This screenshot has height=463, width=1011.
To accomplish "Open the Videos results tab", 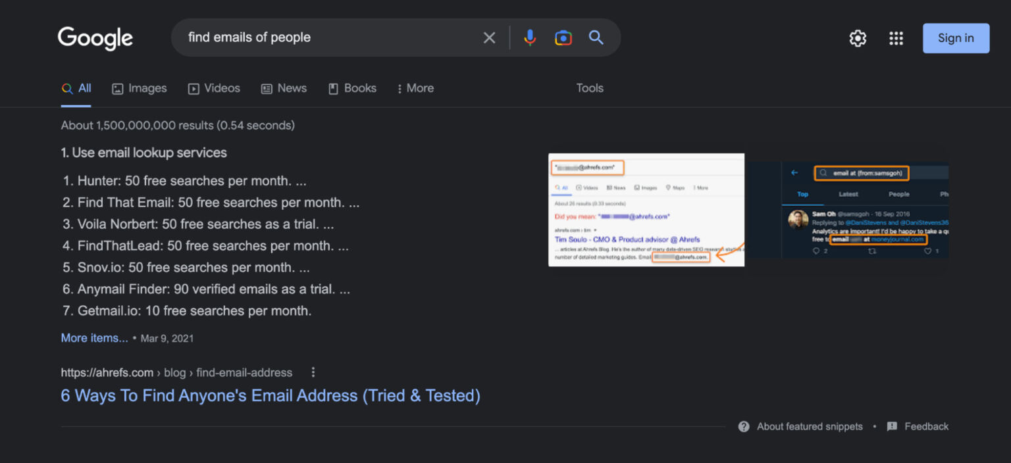I will pyautogui.click(x=214, y=88).
